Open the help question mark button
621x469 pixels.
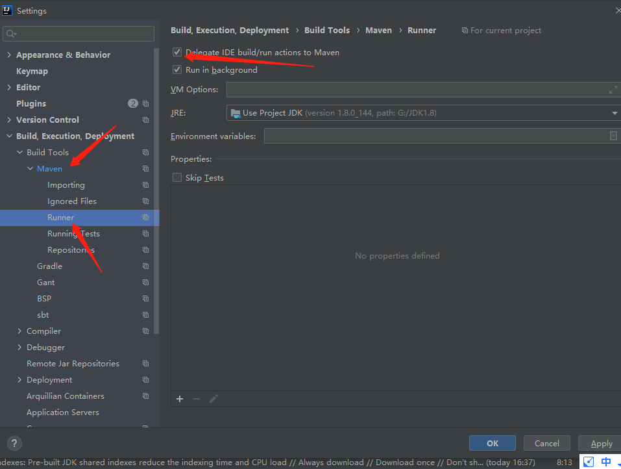(14, 443)
